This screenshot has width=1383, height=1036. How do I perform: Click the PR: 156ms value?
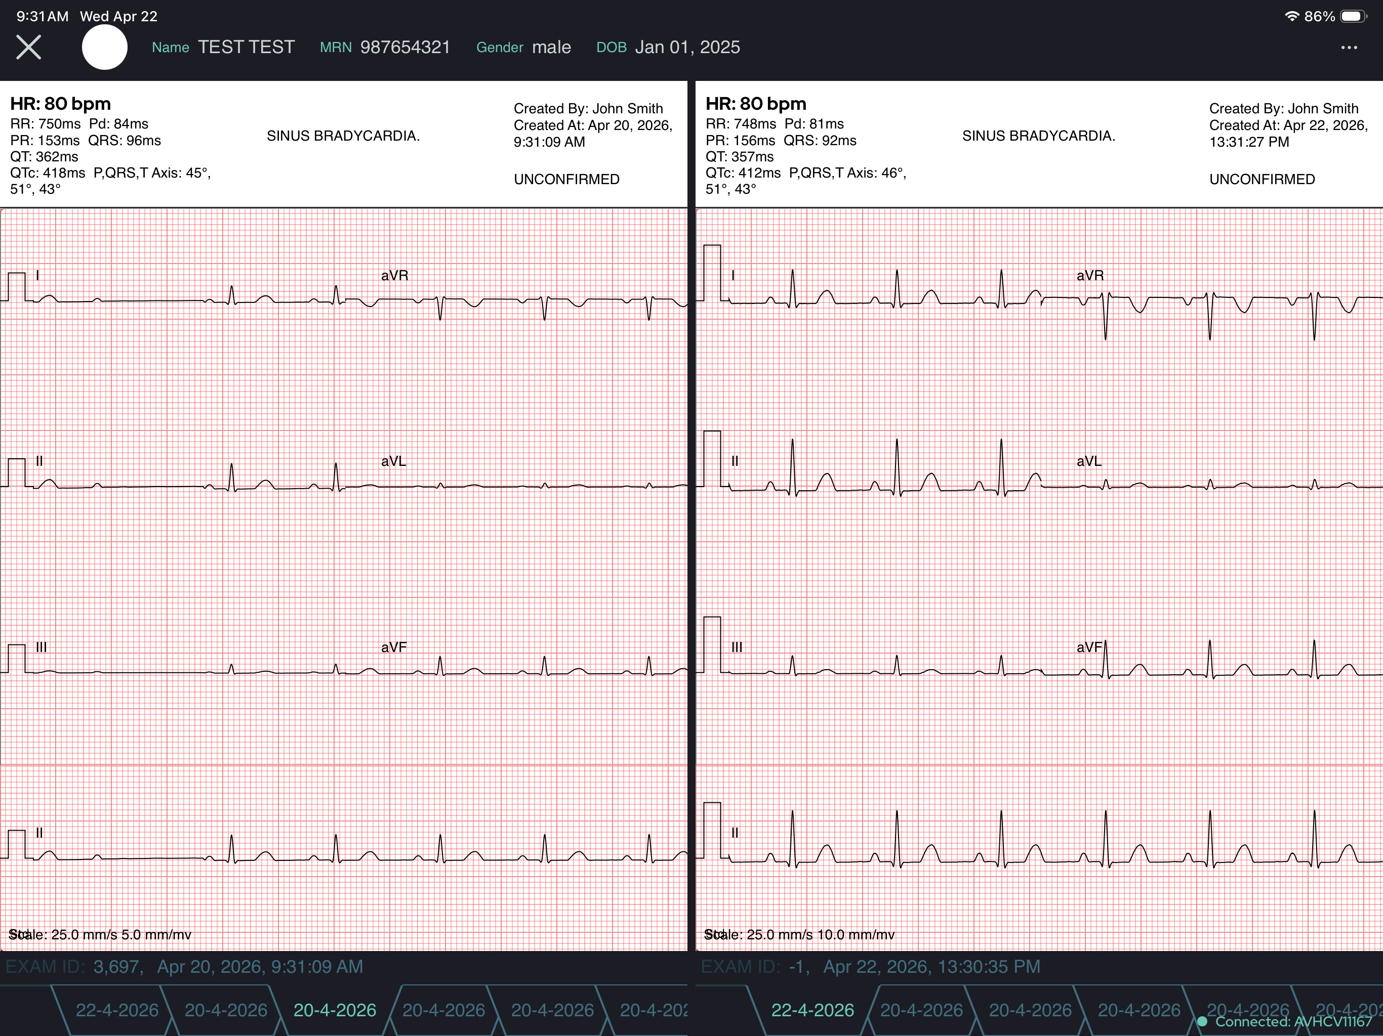pyautogui.click(x=740, y=141)
